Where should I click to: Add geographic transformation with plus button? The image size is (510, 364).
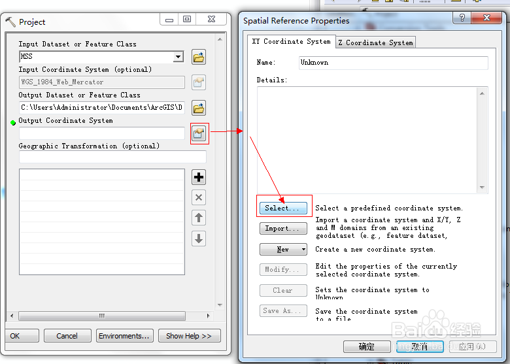[199, 177]
